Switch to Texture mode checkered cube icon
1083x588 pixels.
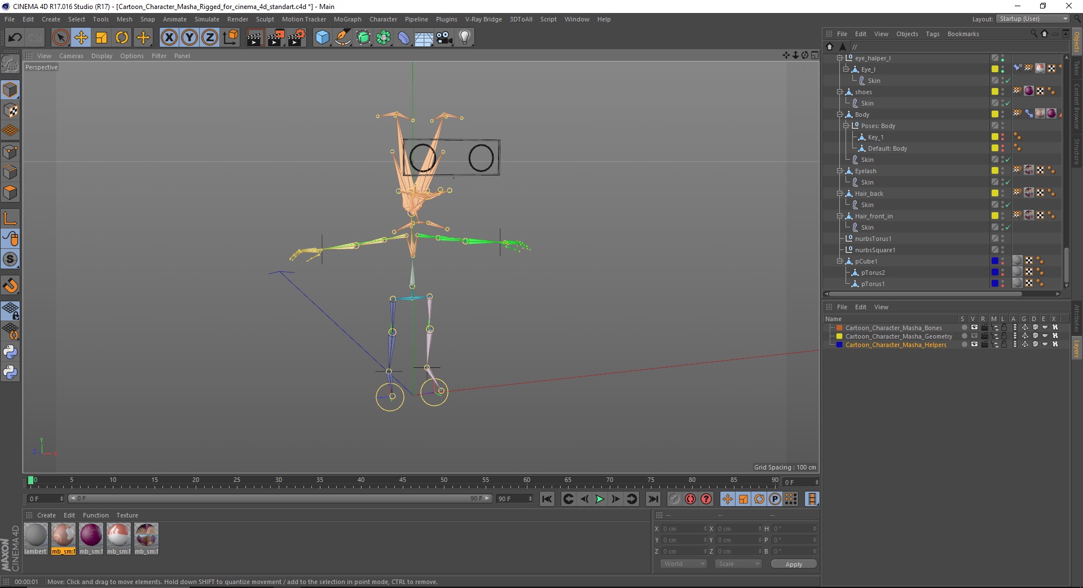(x=10, y=111)
